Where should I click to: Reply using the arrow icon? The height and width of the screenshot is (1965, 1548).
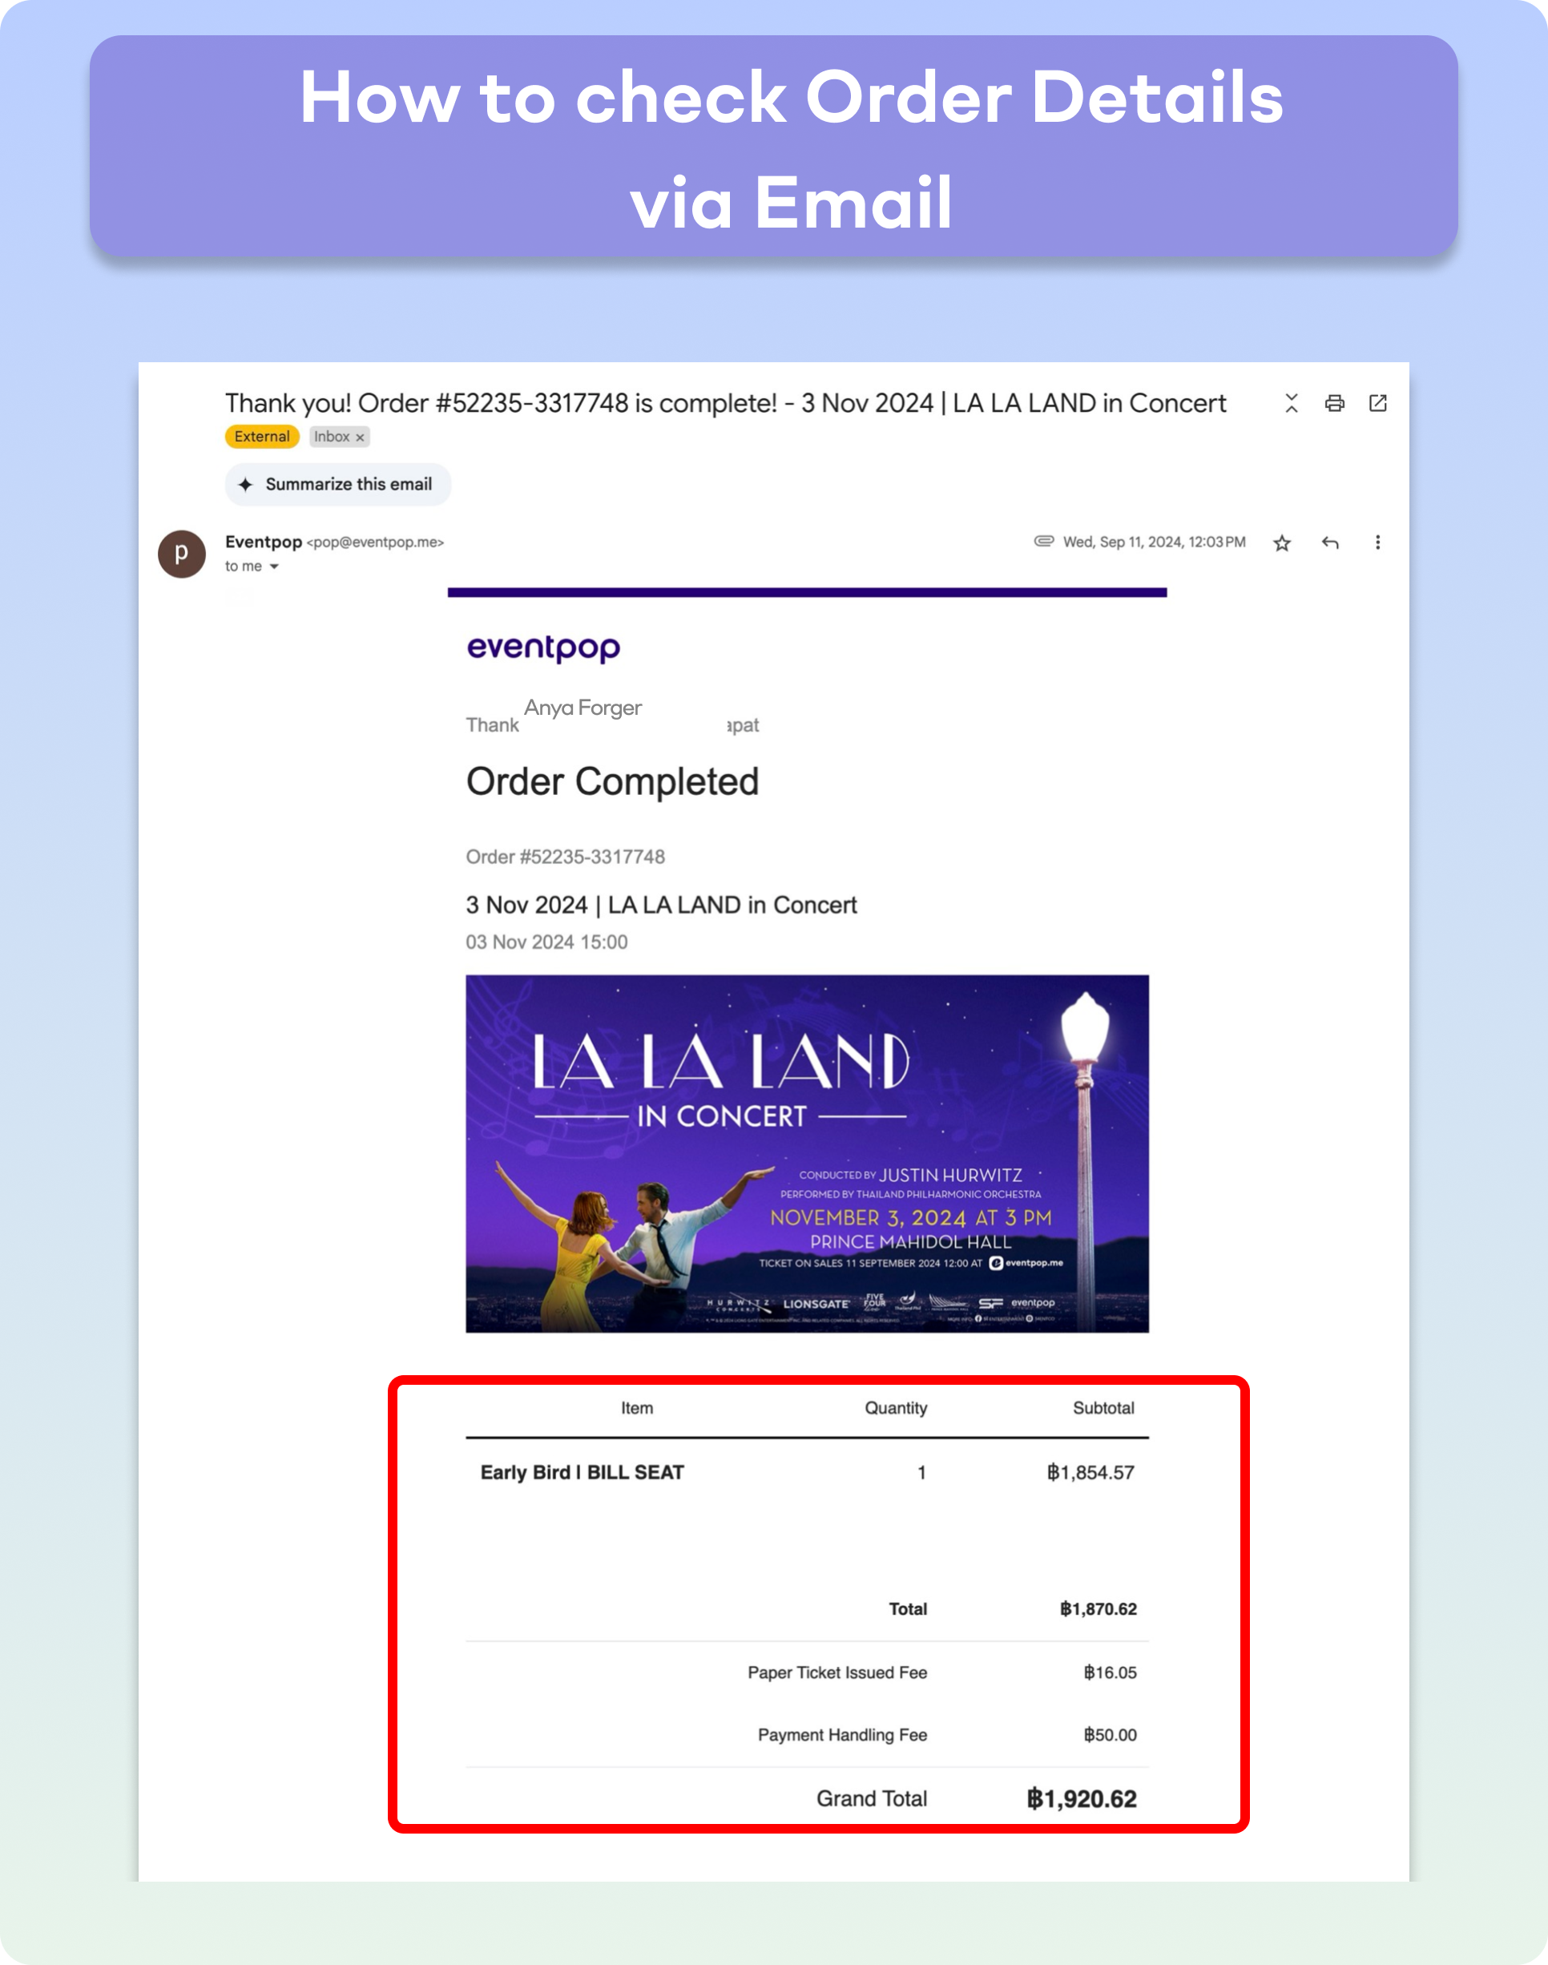point(1329,543)
